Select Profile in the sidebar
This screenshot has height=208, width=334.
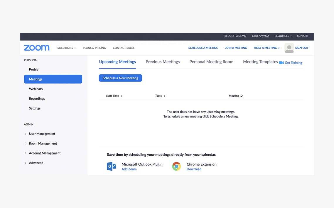point(34,69)
